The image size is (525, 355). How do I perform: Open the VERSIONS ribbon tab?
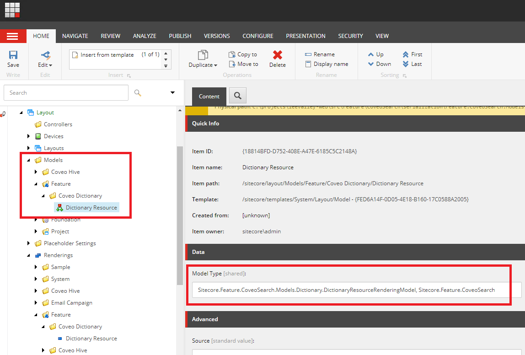point(217,36)
